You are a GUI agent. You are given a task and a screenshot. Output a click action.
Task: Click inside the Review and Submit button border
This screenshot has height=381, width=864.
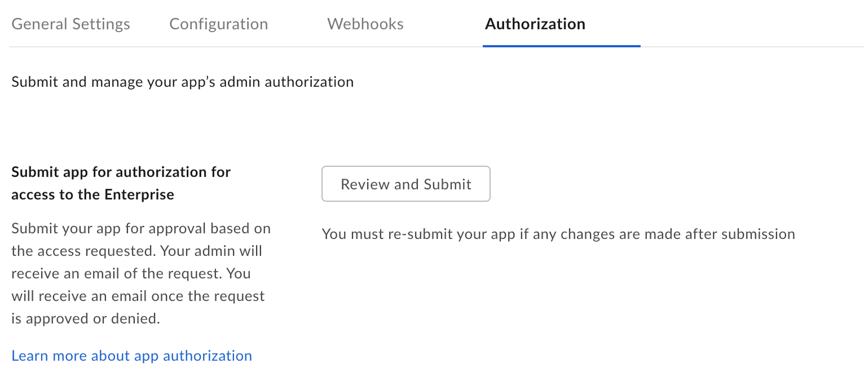[x=406, y=184]
